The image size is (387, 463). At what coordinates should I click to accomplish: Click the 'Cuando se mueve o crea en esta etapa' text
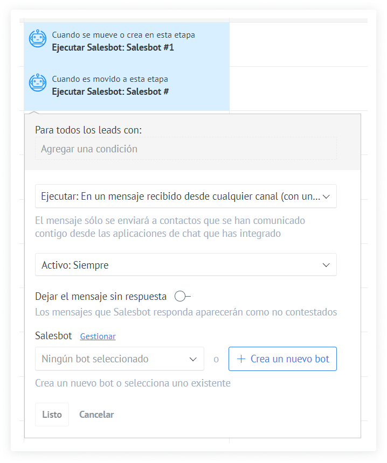123,35
